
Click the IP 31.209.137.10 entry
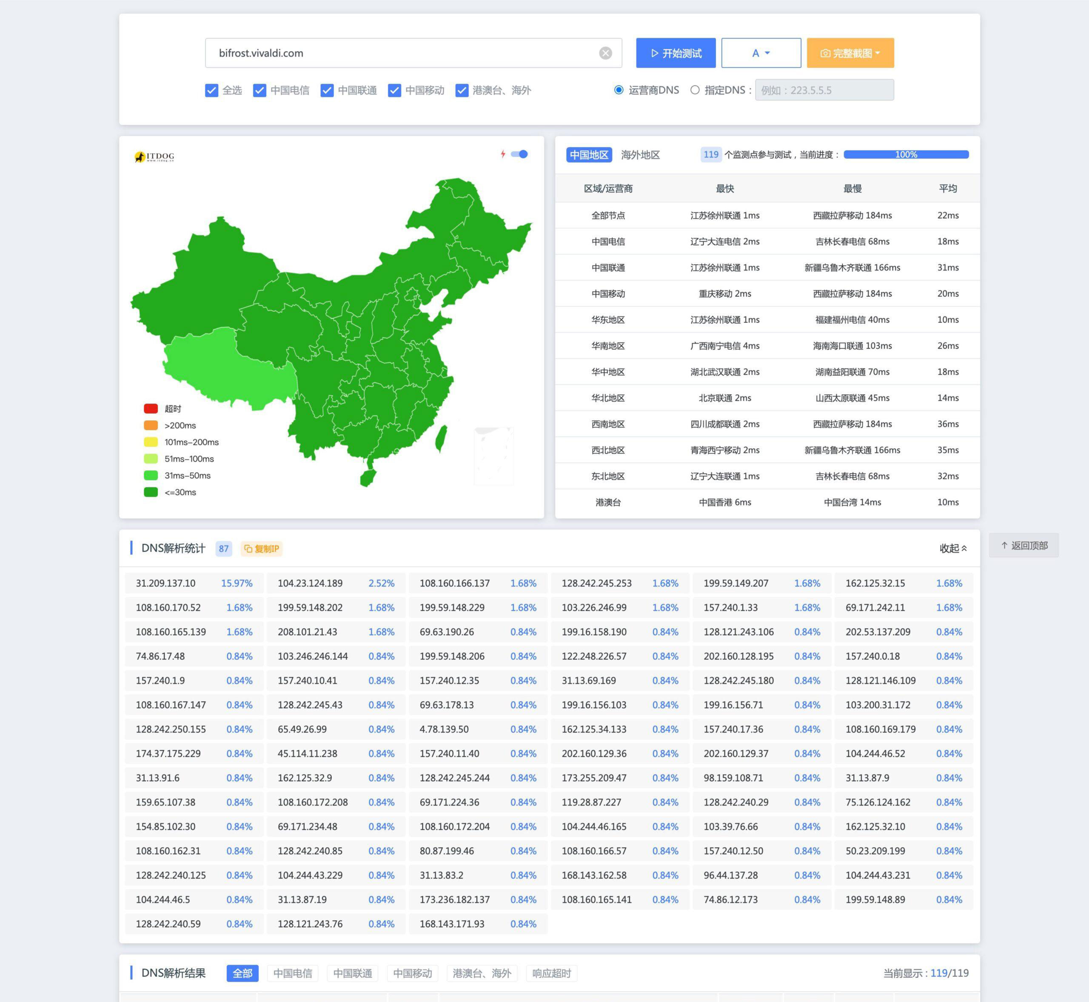pos(165,584)
